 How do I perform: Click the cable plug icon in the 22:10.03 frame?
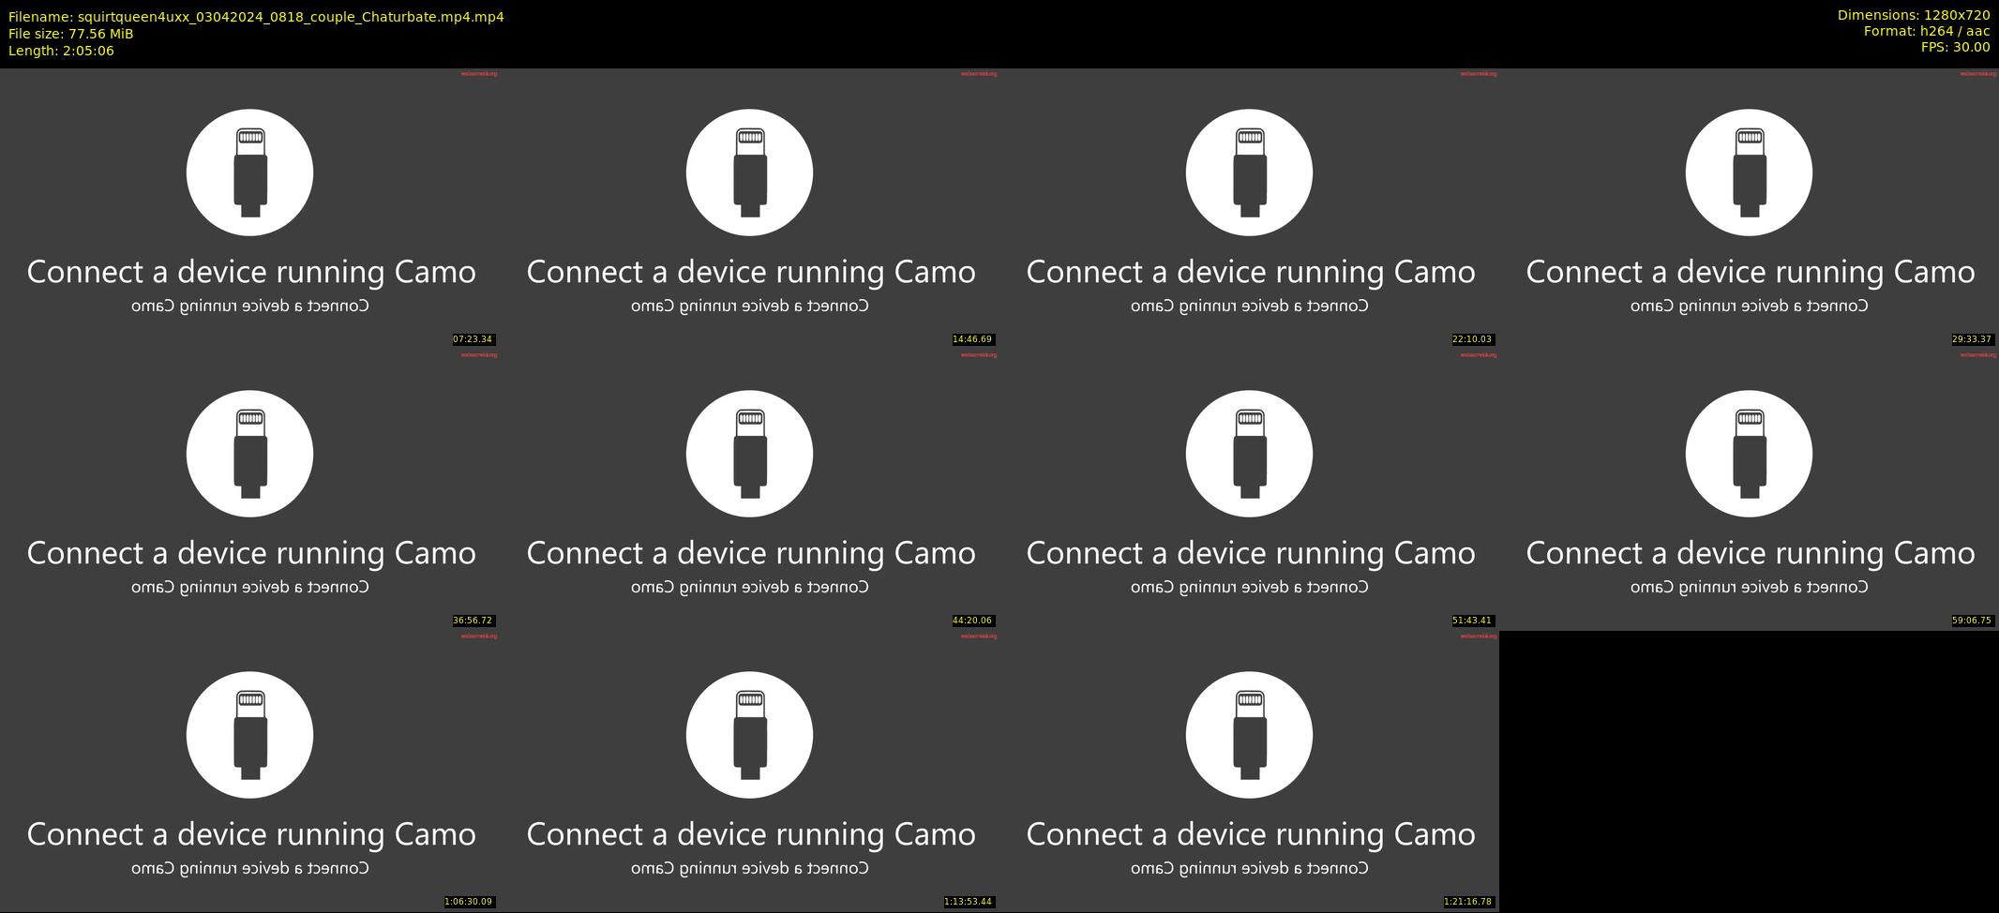[1249, 172]
